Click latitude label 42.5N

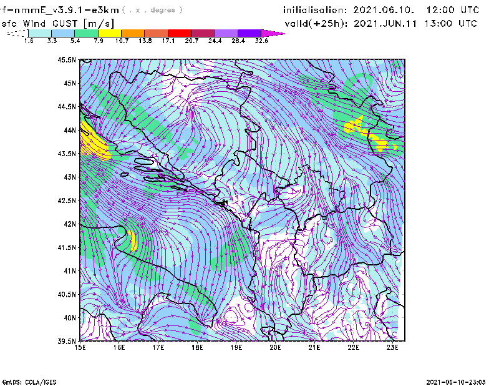(67, 200)
